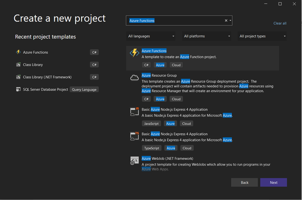302x200 pixels.
Task: Click the Clear all link
Action: 280,23
